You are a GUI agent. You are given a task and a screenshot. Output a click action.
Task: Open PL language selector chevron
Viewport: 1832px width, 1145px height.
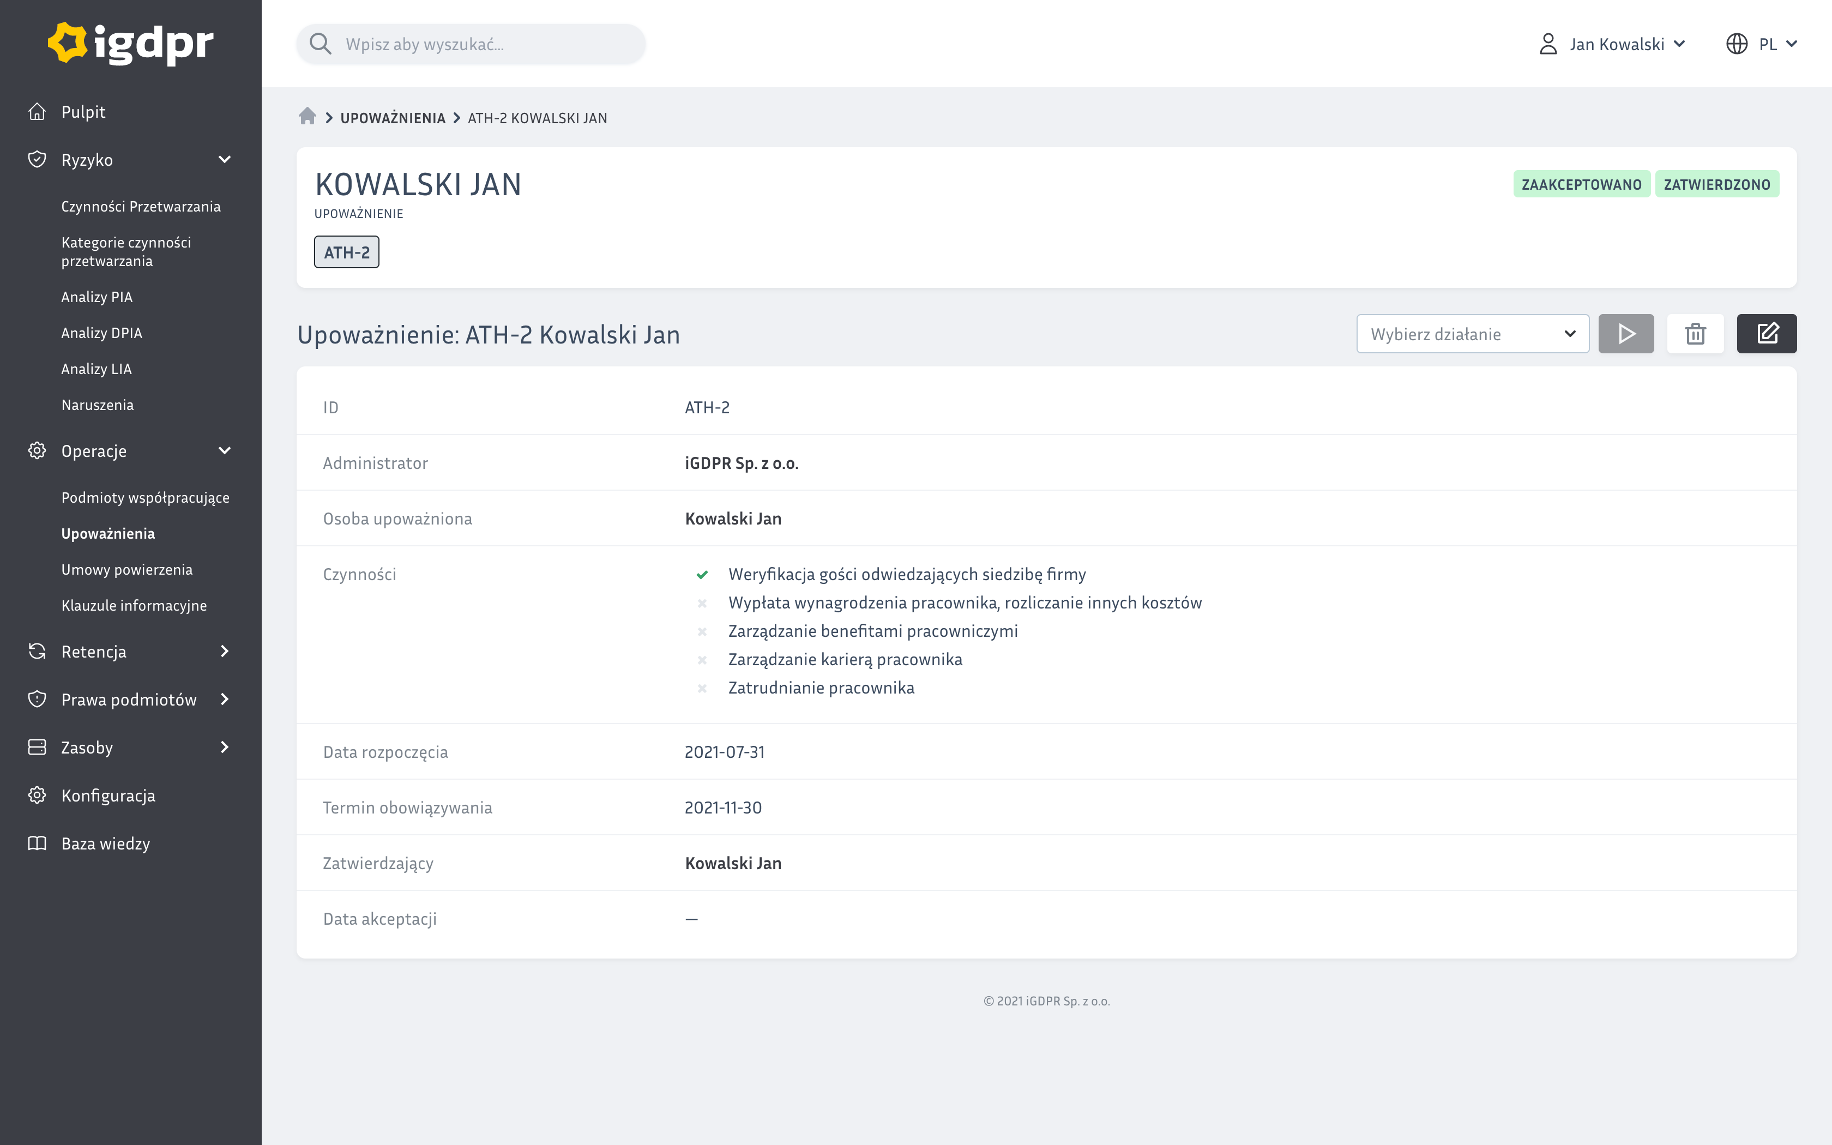point(1792,44)
